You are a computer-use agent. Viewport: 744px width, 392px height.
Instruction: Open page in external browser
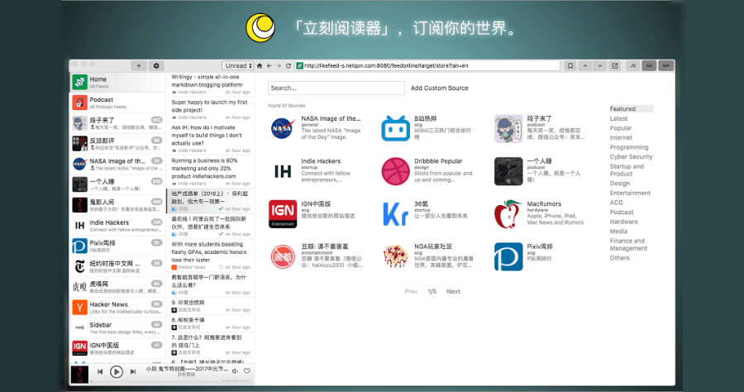pos(615,66)
